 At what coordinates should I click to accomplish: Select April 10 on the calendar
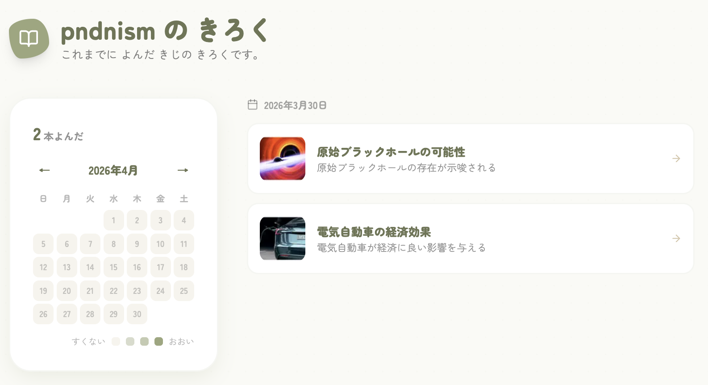click(161, 244)
